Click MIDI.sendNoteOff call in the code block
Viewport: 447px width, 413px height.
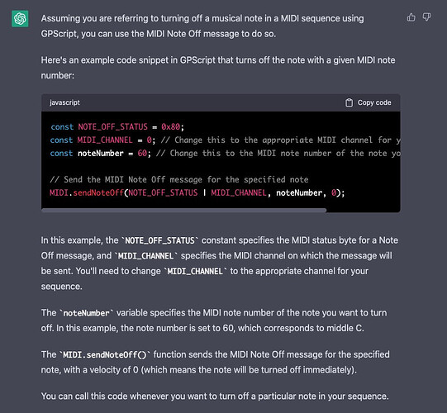87,193
